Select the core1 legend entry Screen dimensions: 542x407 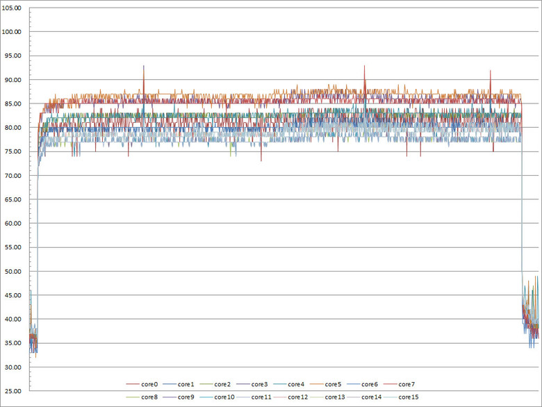point(179,384)
